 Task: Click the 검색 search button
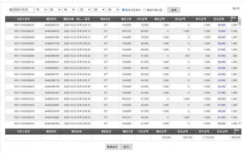(x=174, y=10)
